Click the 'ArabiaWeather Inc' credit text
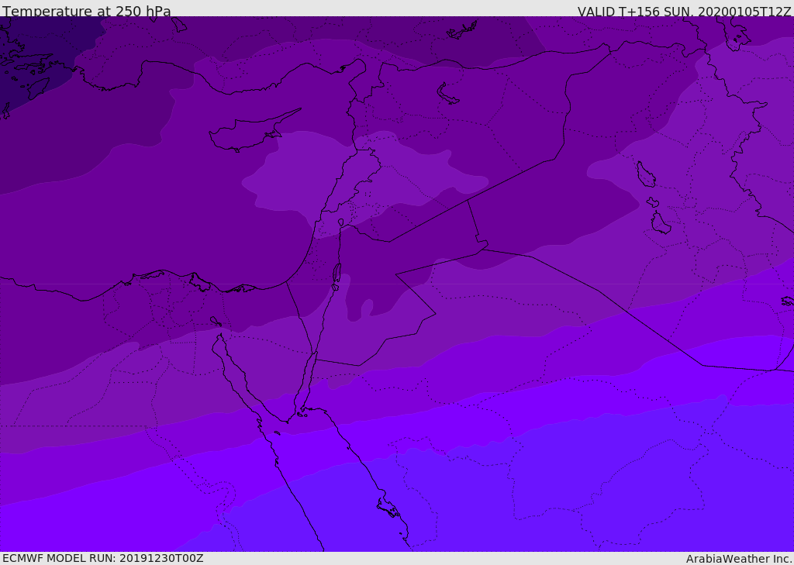This screenshot has width=794, height=565. coord(739,559)
